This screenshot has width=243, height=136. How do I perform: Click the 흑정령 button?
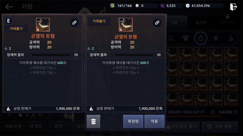point(133,121)
